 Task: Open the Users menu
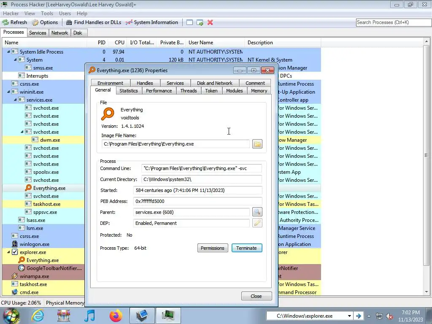pos(65,13)
